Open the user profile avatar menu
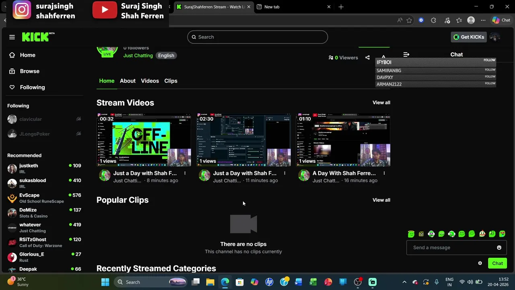The height and width of the screenshot is (290, 515). click(494, 37)
